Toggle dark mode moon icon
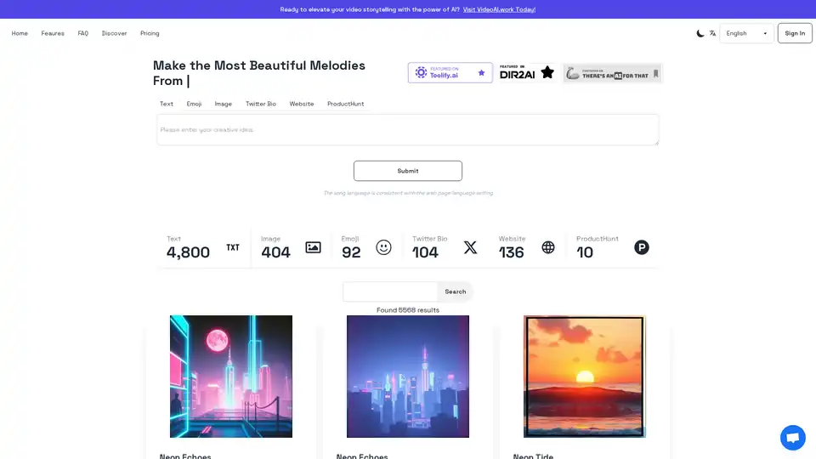The image size is (816, 459). tap(700, 33)
